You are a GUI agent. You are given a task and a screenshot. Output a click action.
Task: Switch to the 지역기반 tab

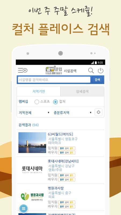38,91
